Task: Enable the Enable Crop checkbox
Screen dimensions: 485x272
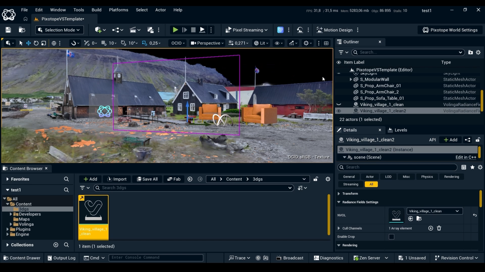Action: pos(391,237)
